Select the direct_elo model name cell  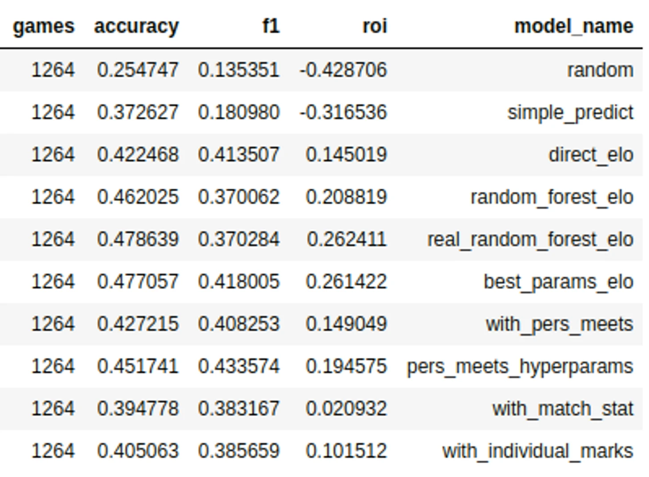point(591,155)
